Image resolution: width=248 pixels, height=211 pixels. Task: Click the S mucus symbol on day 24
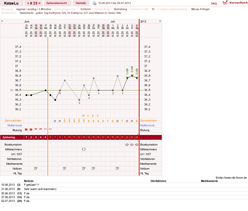coord(137,121)
